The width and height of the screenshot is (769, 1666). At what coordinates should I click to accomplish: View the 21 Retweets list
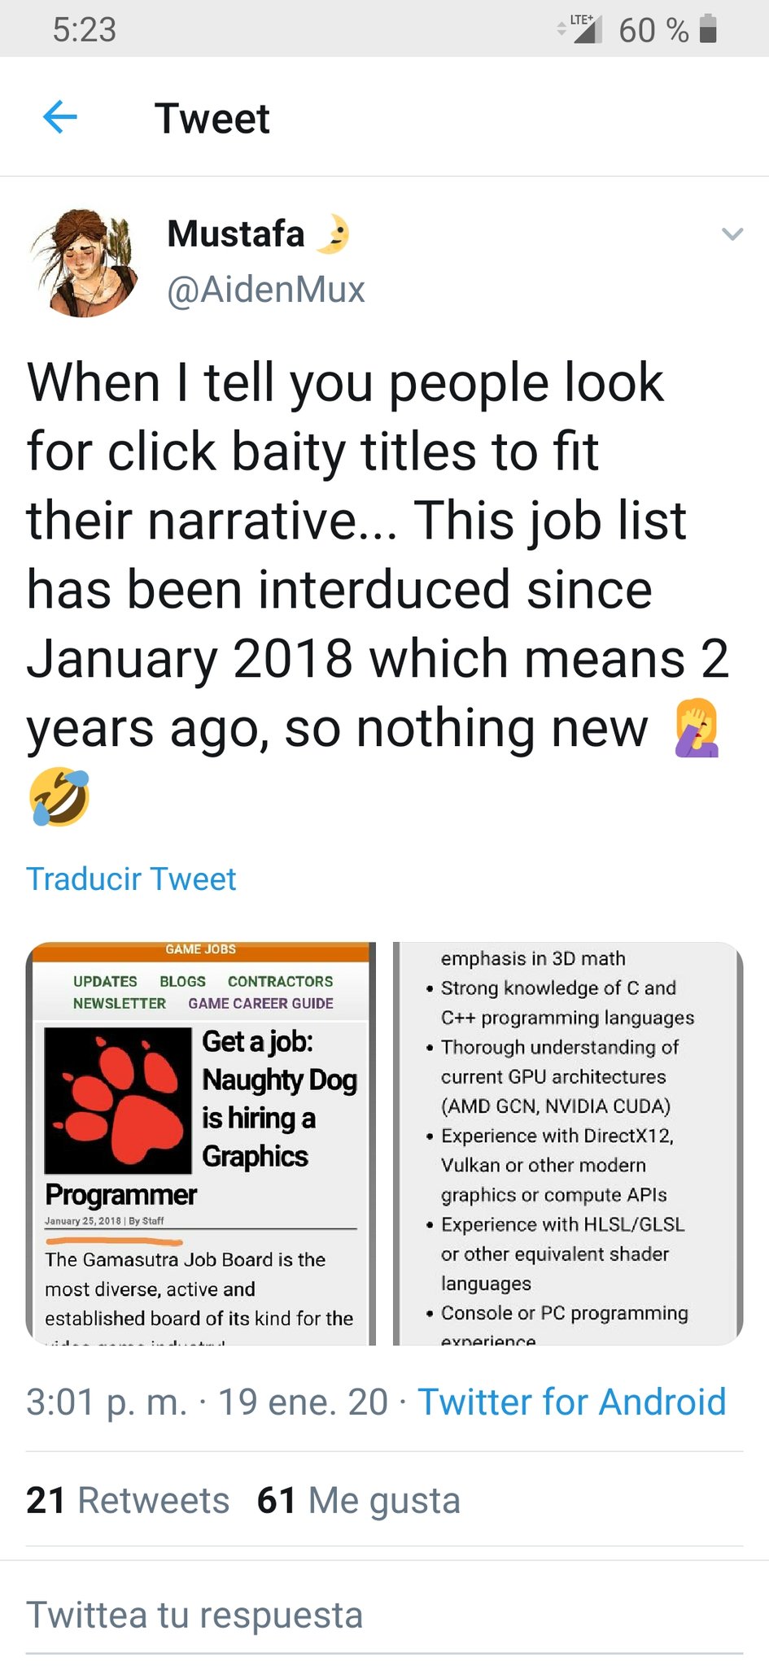point(128,1500)
